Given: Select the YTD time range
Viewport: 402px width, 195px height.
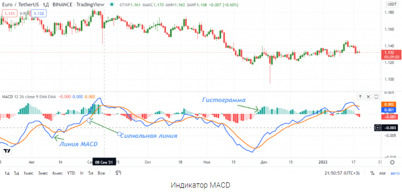Looking at the screenshot, I should (71, 173).
